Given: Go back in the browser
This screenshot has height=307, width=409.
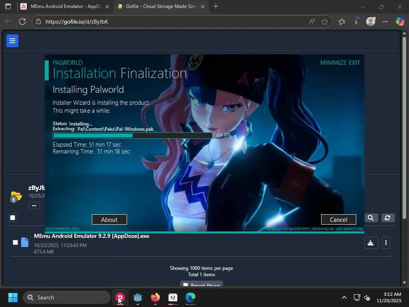Looking at the screenshot, I should [8, 22].
